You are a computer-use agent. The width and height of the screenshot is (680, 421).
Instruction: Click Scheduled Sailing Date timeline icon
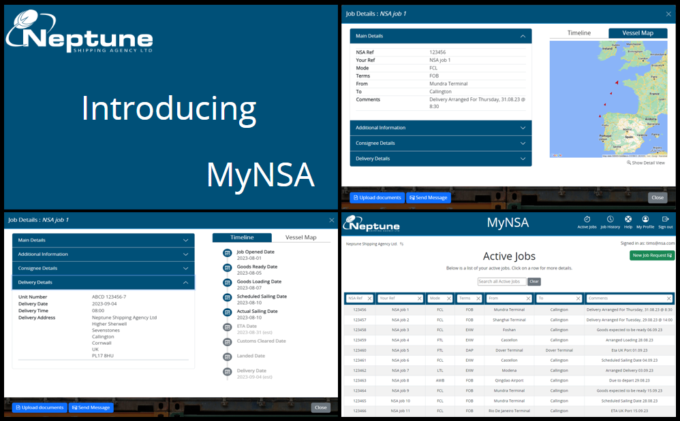[228, 297]
